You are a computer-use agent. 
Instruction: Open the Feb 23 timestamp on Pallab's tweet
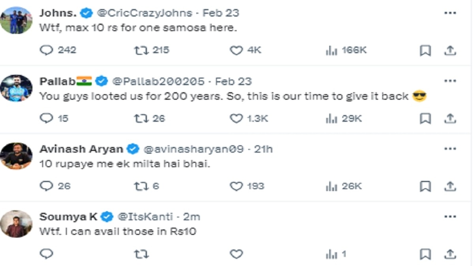233,81
